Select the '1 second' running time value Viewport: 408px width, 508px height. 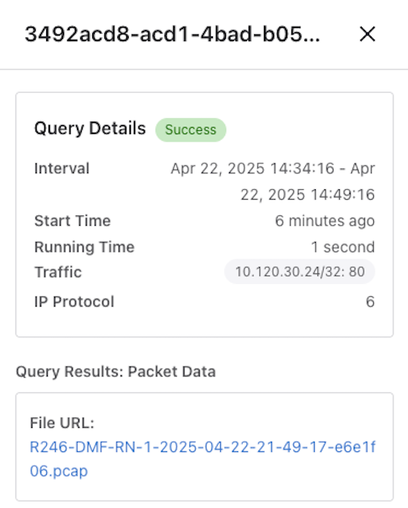(342, 247)
